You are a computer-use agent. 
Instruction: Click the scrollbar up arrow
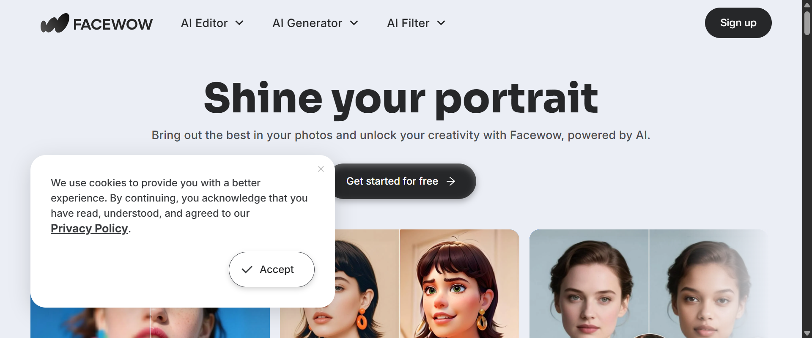pyautogui.click(x=807, y=4)
